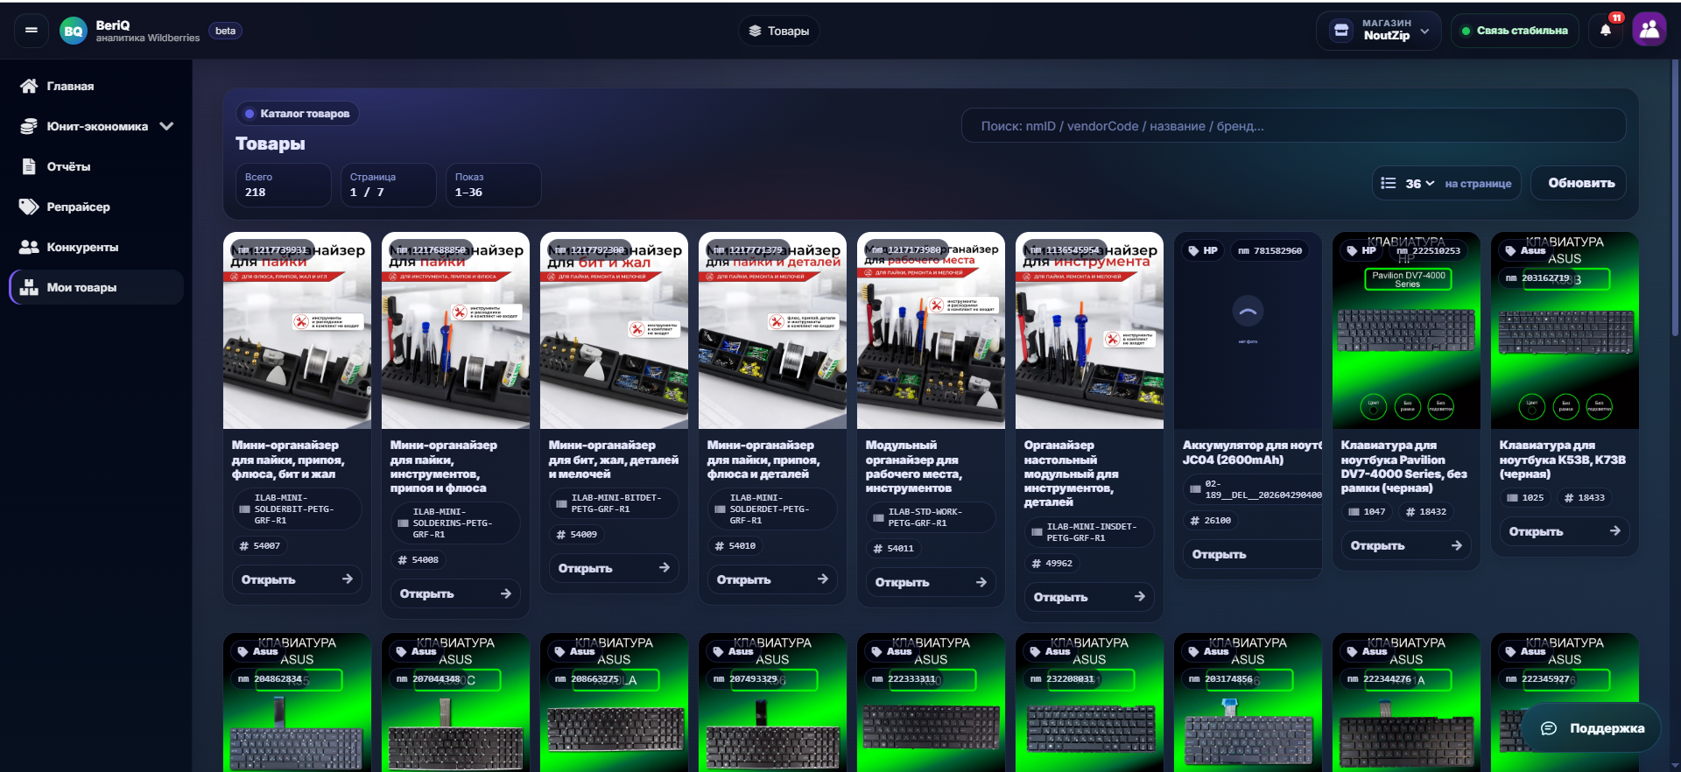The height and width of the screenshot is (772, 1681).
Task: Click the BQ logo of BeriQ
Action: [x=74, y=32]
